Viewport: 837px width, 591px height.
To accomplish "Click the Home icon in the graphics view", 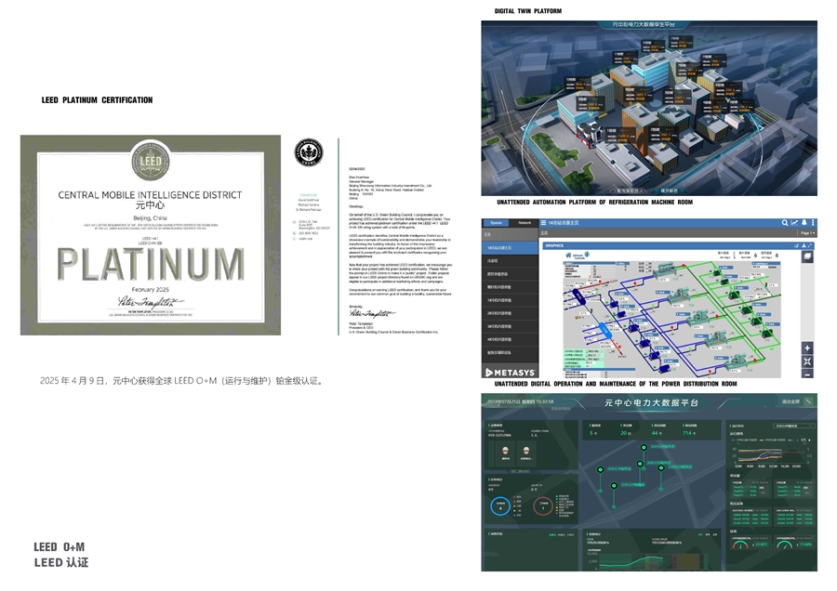I will [x=568, y=256].
